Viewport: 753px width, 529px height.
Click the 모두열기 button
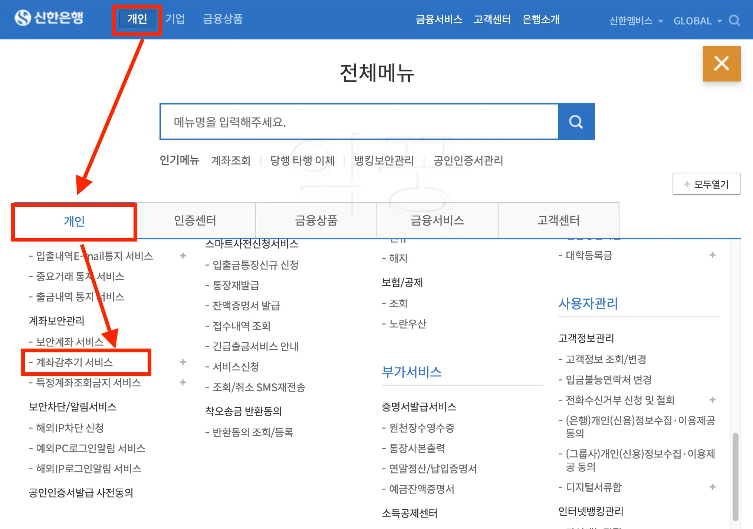[706, 184]
